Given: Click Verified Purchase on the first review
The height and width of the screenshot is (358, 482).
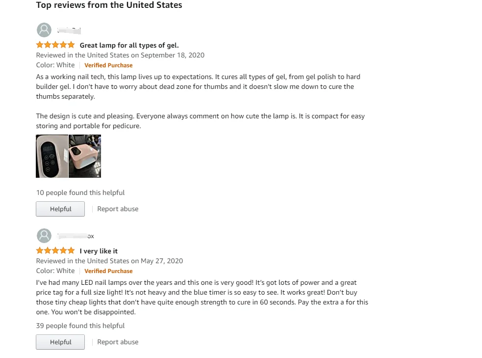Looking at the screenshot, I should (x=108, y=65).
